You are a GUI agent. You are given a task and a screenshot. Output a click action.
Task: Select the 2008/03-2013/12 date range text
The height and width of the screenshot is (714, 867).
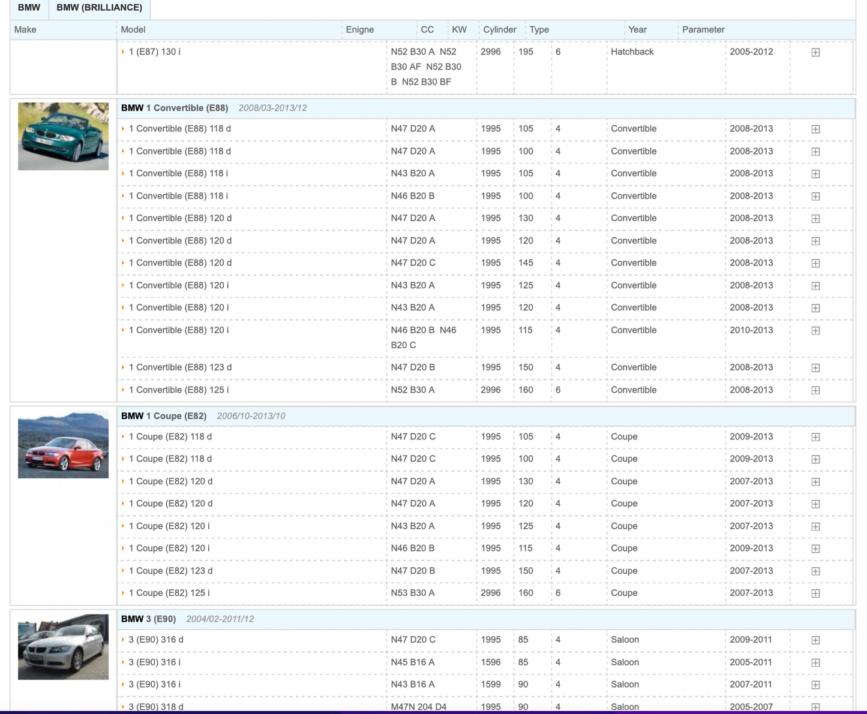coord(272,108)
